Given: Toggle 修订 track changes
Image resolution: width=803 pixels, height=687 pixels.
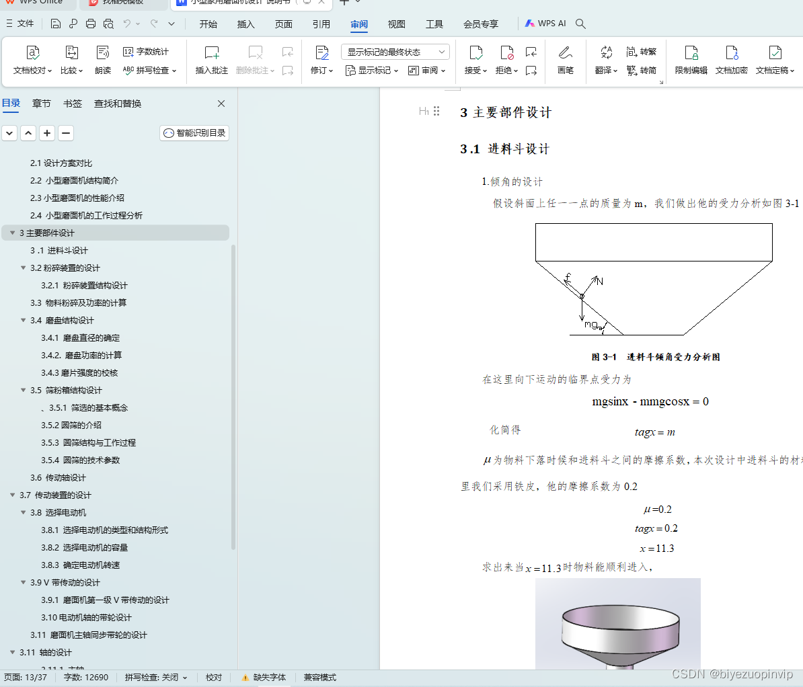Looking at the screenshot, I should tap(321, 60).
